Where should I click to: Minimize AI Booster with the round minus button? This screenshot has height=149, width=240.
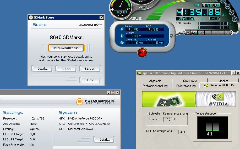(x=228, y=7)
